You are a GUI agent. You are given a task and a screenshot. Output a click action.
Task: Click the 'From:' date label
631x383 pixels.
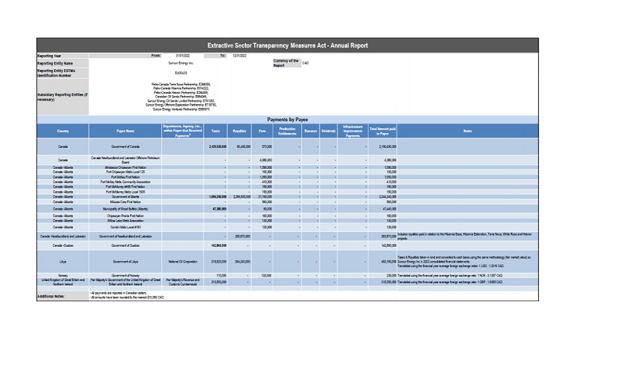click(156, 56)
